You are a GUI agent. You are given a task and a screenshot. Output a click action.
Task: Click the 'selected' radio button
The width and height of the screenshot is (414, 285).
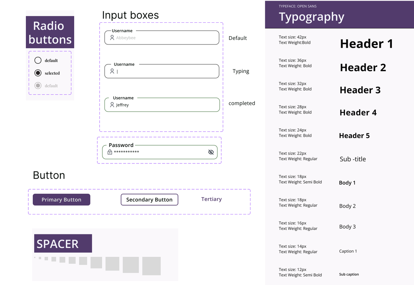click(38, 73)
